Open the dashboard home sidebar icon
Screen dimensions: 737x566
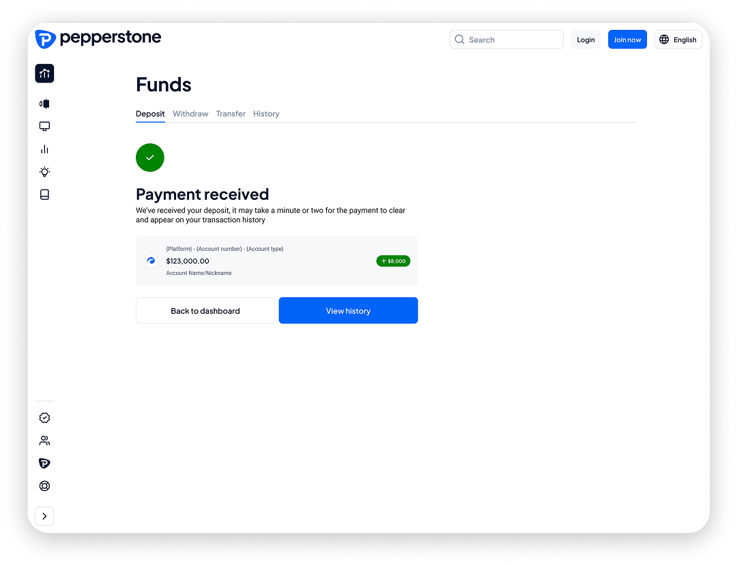[x=44, y=73]
